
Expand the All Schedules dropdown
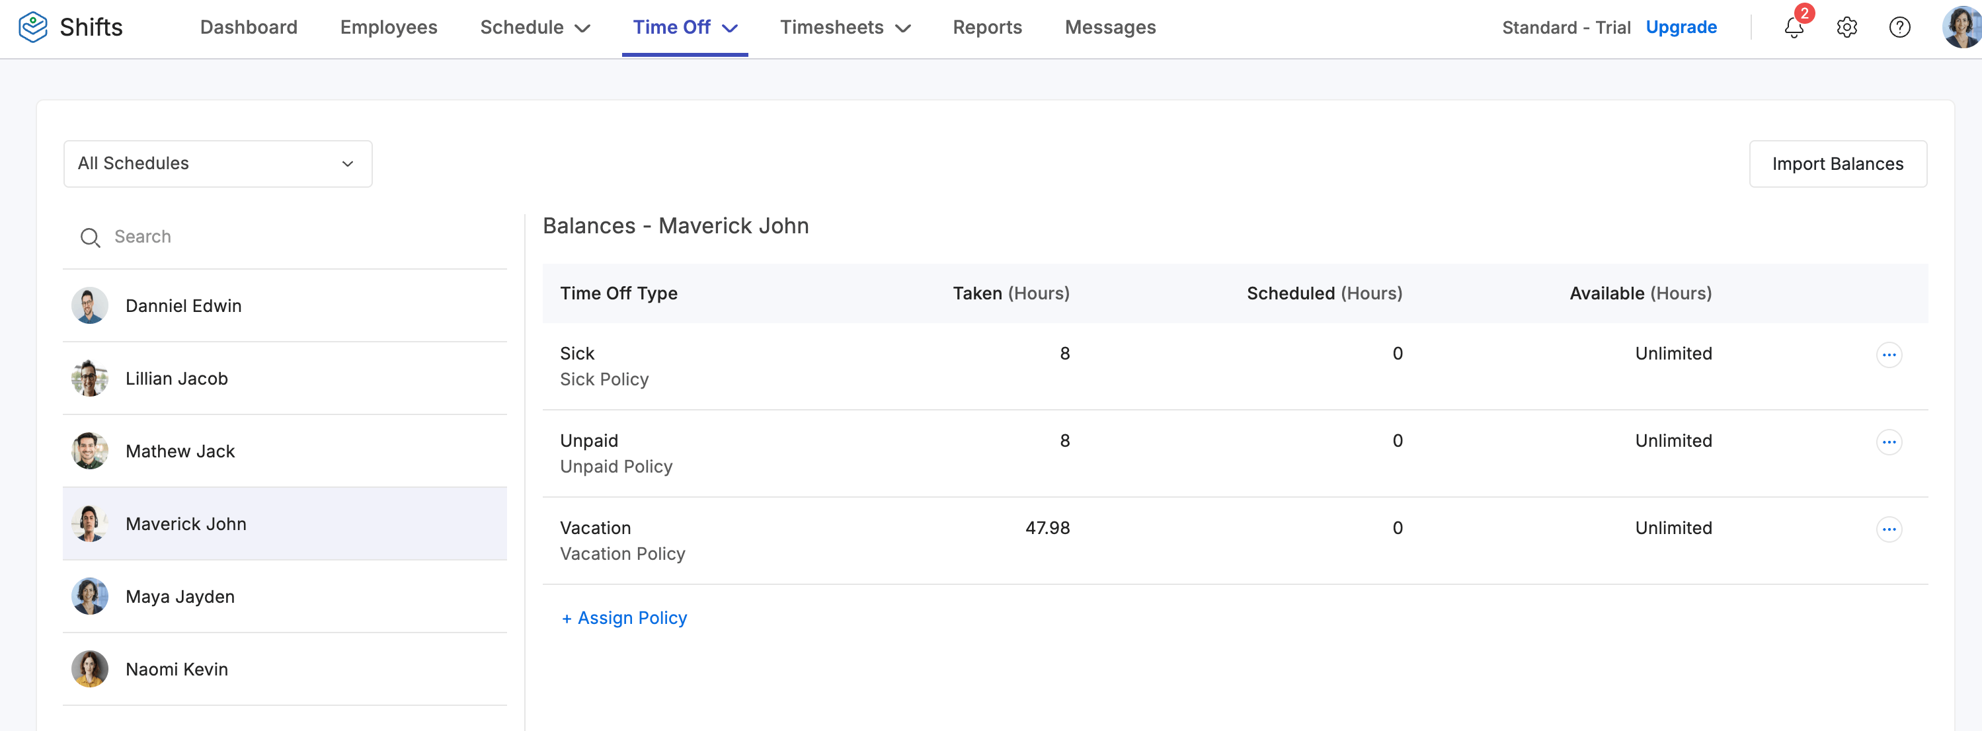point(218,163)
